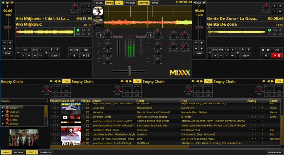Double the loop length on the left deck
The image size is (284, 155).
(x=46, y=53)
